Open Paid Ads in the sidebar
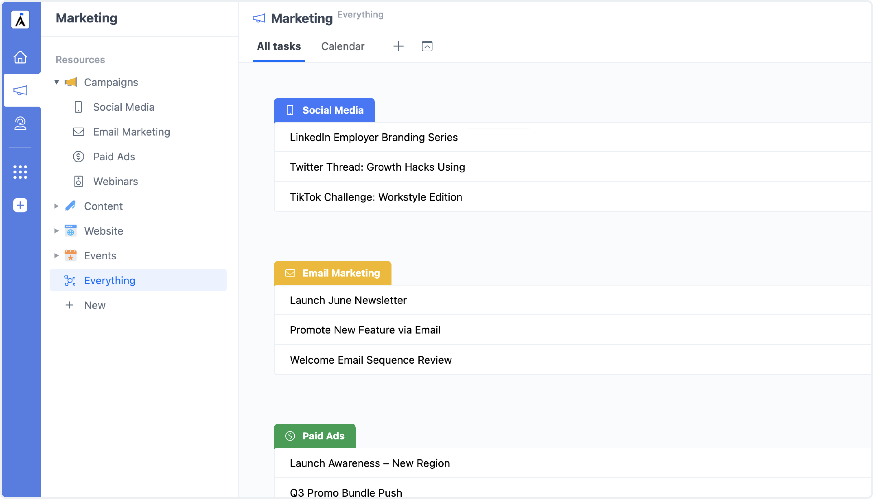The width and height of the screenshot is (873, 499). tap(114, 157)
